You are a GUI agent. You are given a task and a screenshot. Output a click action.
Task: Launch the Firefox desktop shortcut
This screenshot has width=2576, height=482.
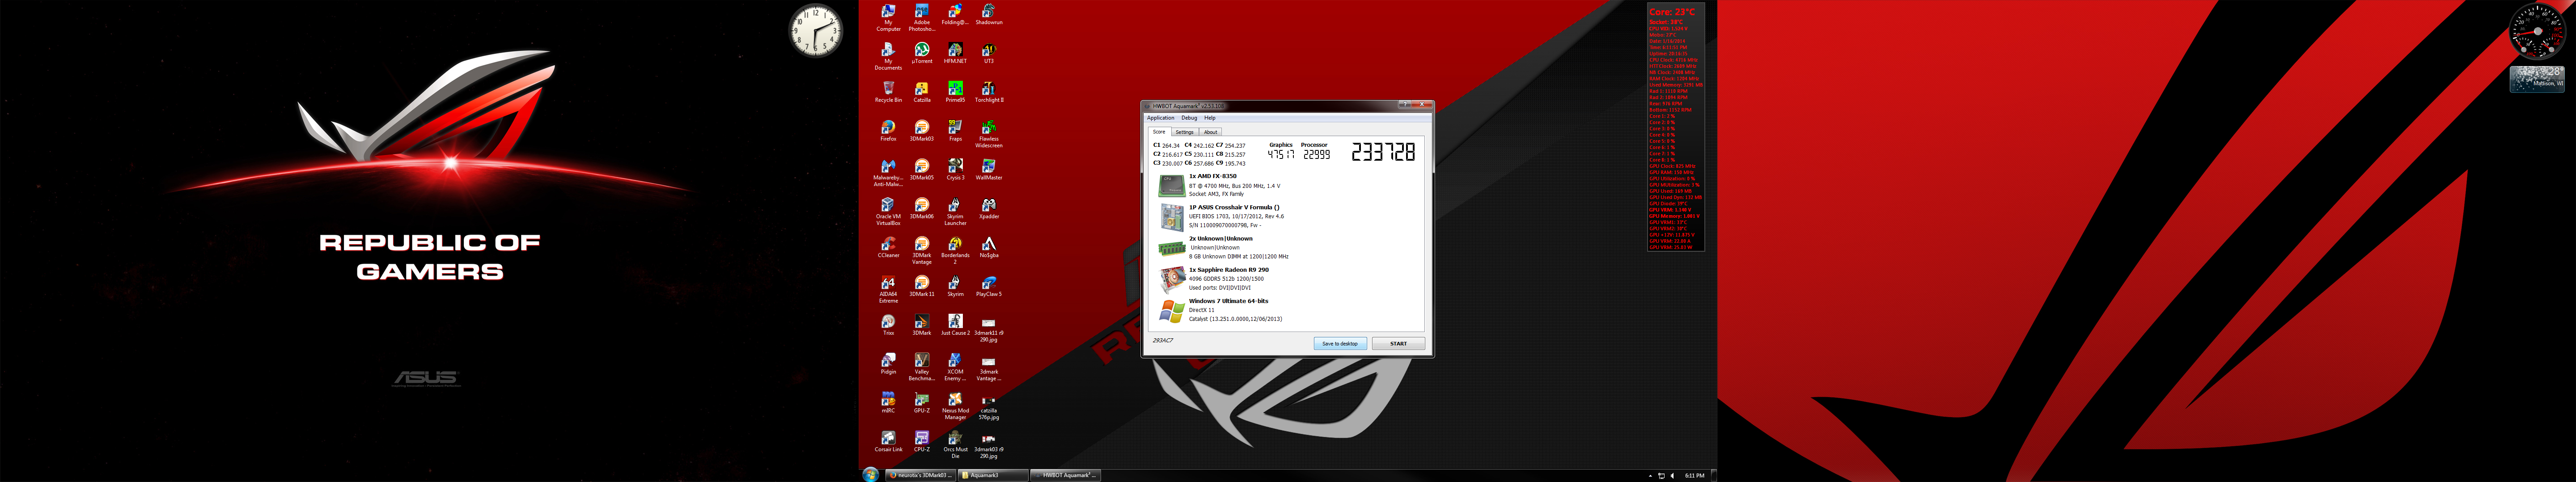click(x=888, y=132)
